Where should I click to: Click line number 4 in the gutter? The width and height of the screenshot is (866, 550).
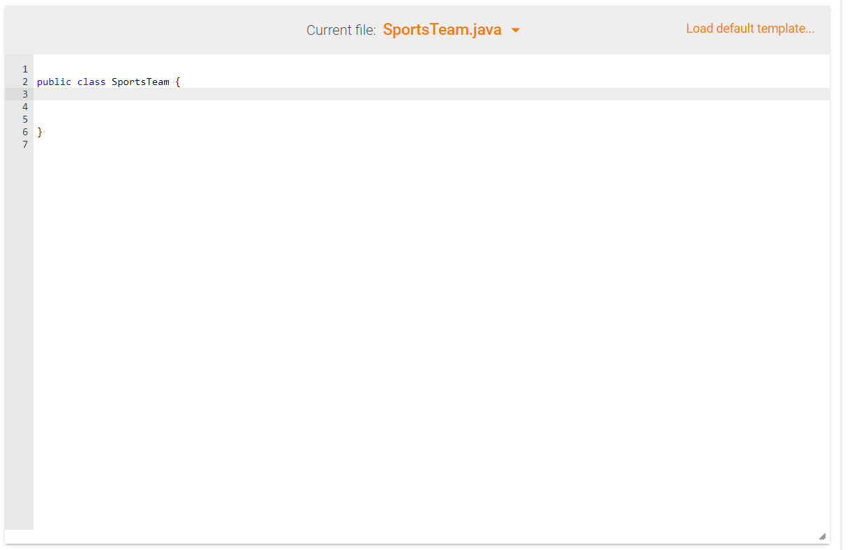coord(25,107)
